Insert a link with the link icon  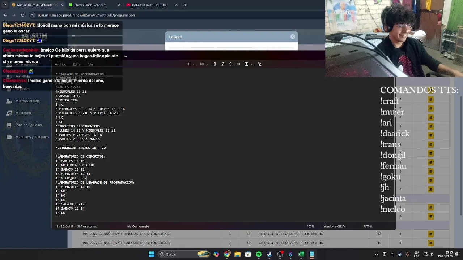coord(238,64)
